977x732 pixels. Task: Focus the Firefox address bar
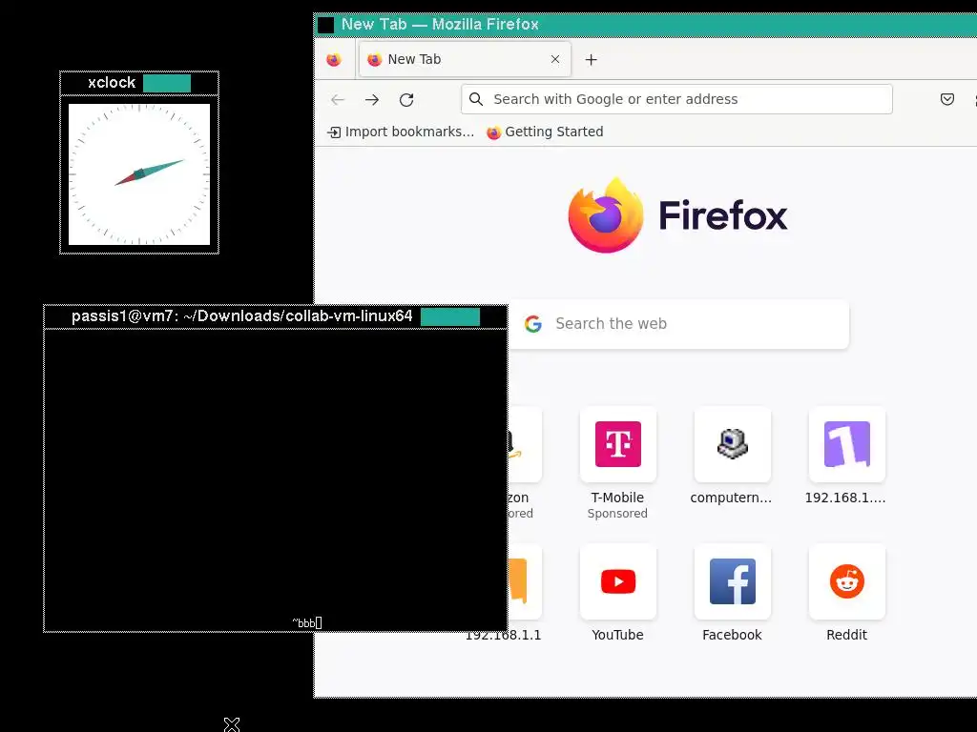point(676,99)
